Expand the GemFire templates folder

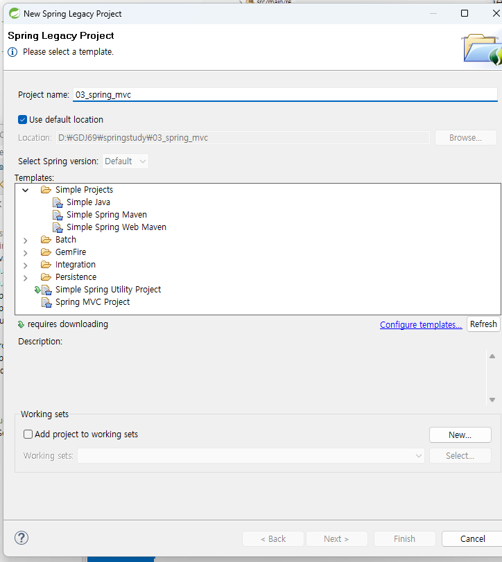(26, 253)
